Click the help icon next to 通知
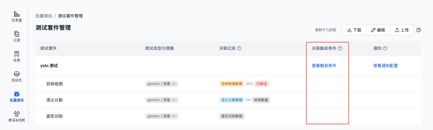Image resolution: width=433 pixels, height=130 pixels. 385,48
